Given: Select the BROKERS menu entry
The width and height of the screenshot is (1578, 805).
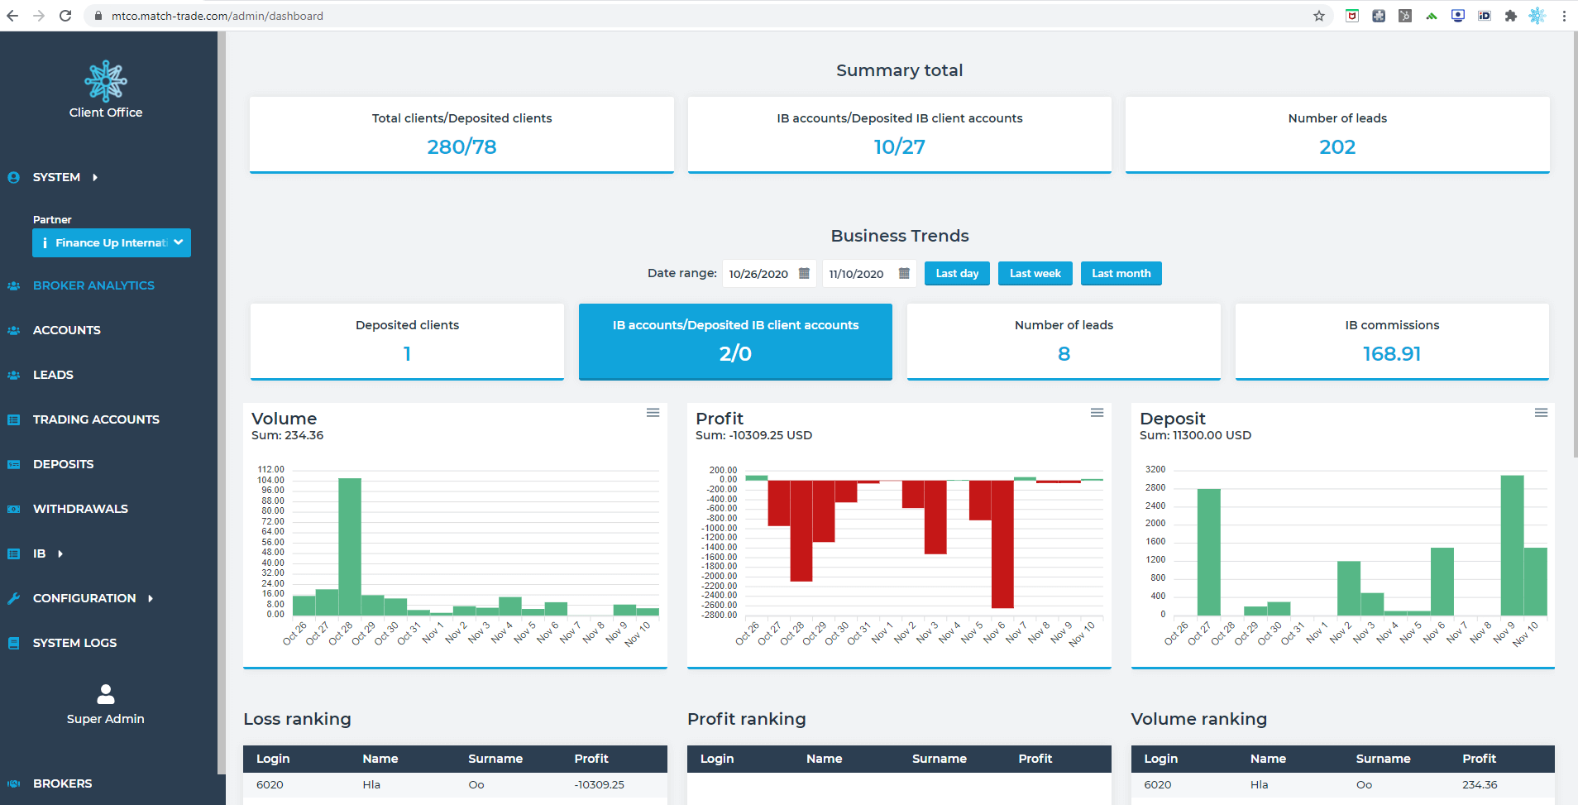Looking at the screenshot, I should click(x=62, y=783).
